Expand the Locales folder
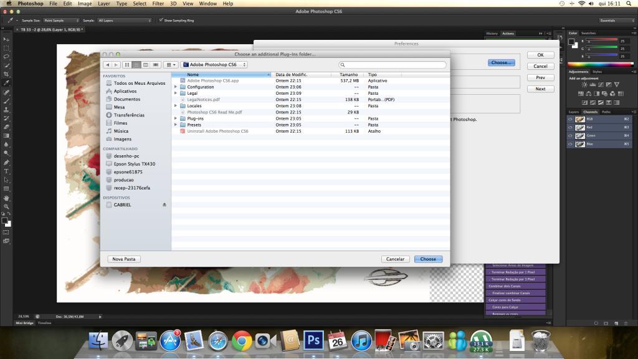The width and height of the screenshot is (638, 359). click(x=176, y=106)
